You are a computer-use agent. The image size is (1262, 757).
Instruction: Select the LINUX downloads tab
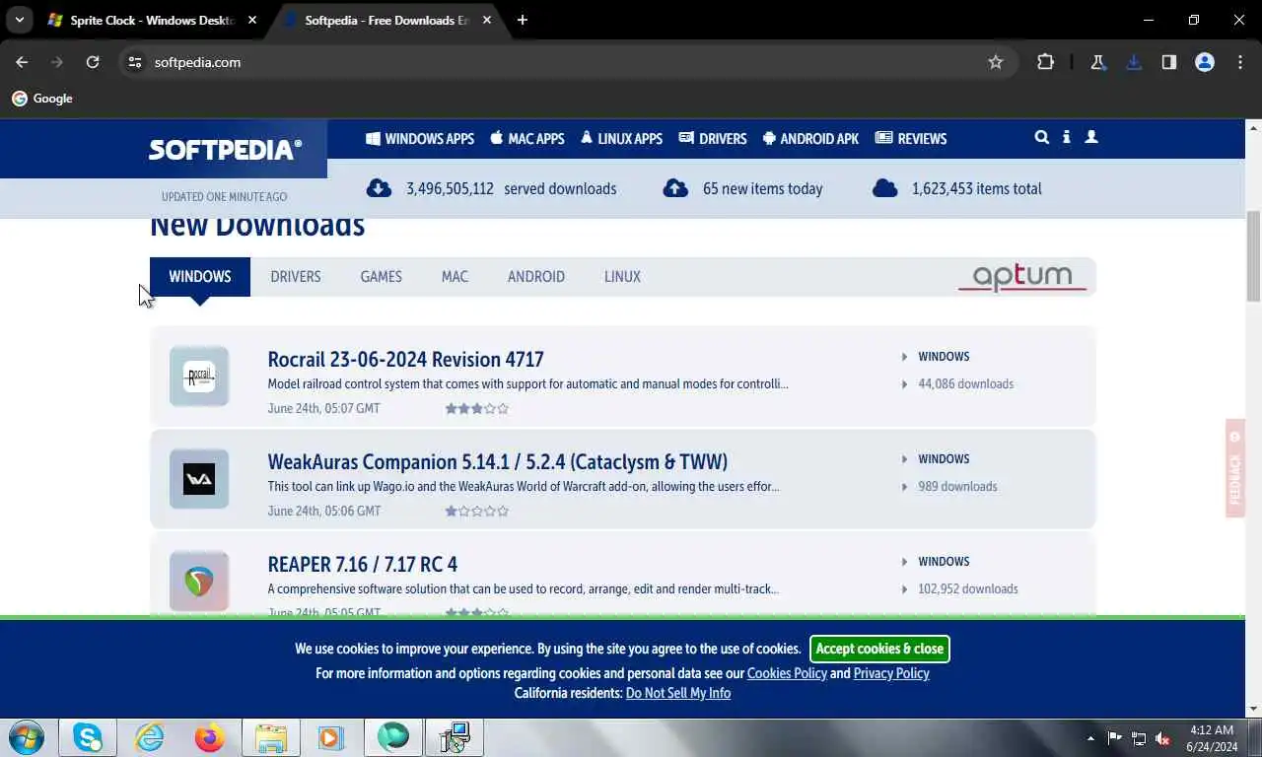coord(622,277)
